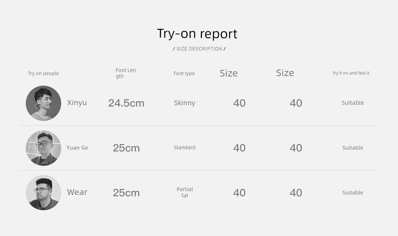The image size is (398, 236).
Task: Click the Standard foot type label
Action: click(185, 147)
